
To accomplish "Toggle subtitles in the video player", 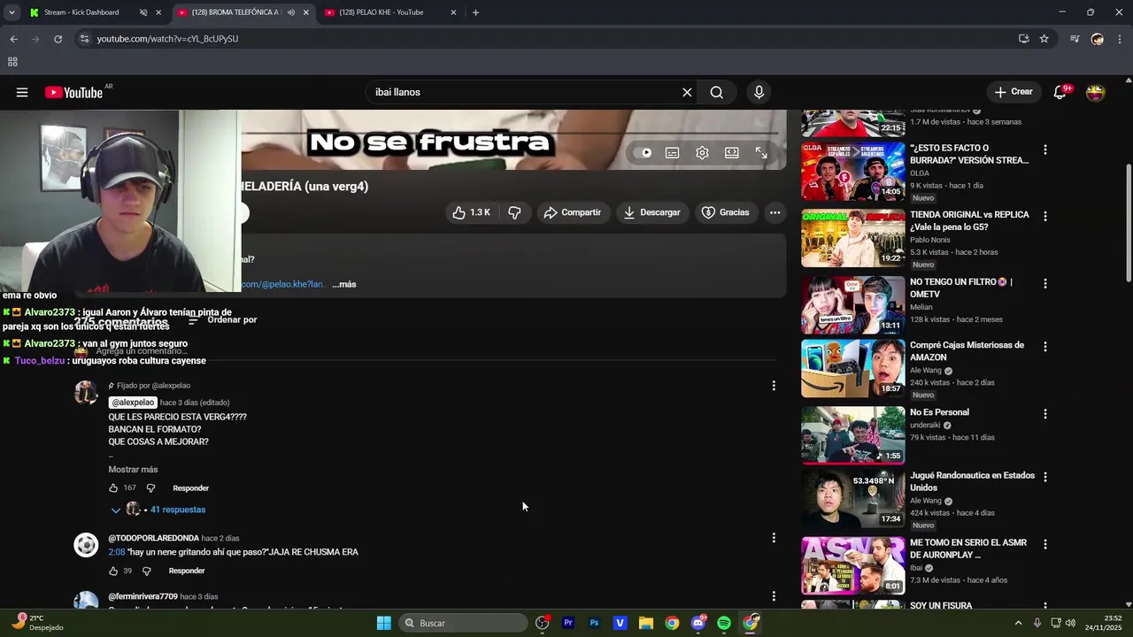I will click(672, 153).
